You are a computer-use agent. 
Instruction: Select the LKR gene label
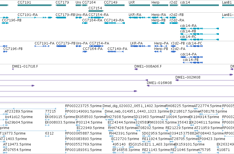(132, 2)
